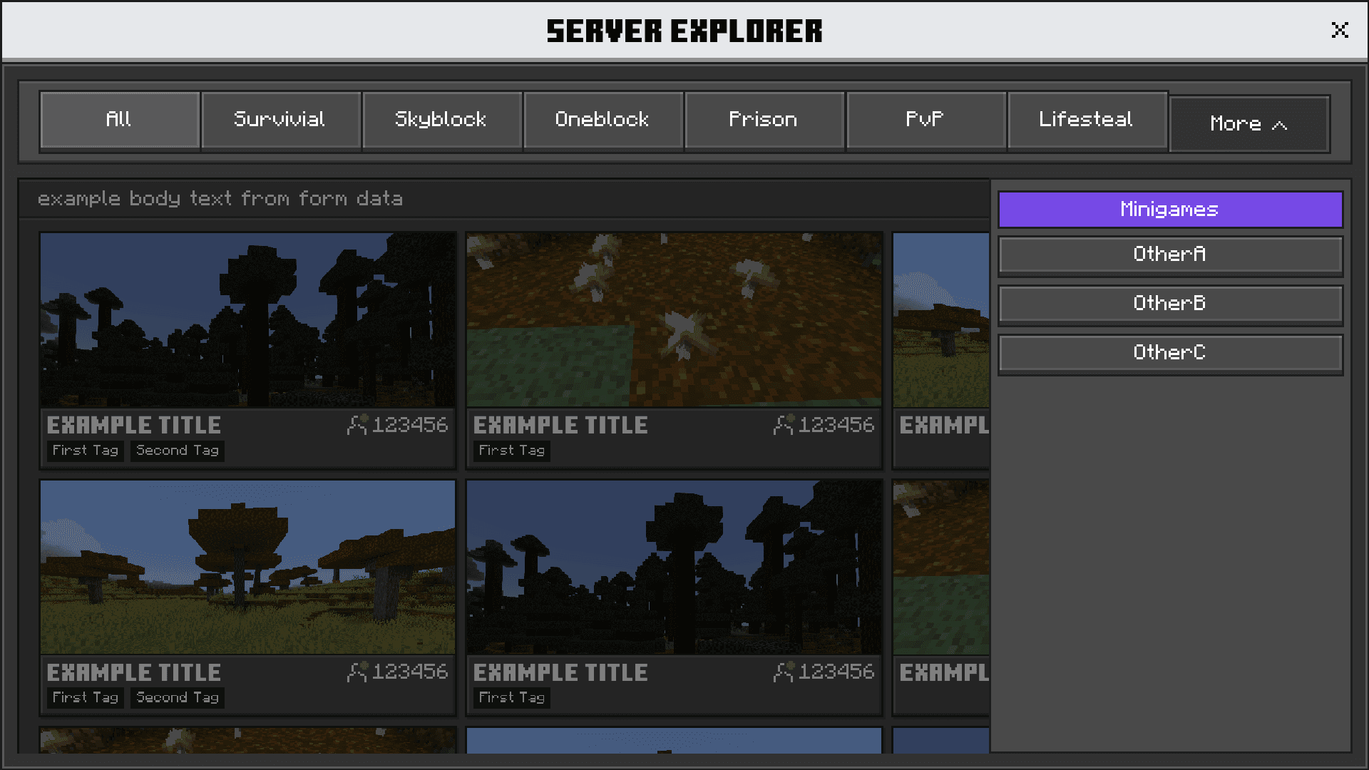Click the player count icon on the dark forest card
The height and width of the screenshot is (770, 1369).
357,424
